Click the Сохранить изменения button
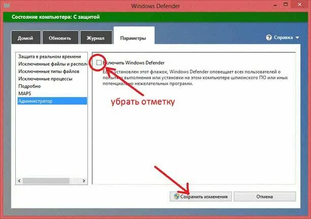This screenshot has width=311, height=219. point(201,196)
